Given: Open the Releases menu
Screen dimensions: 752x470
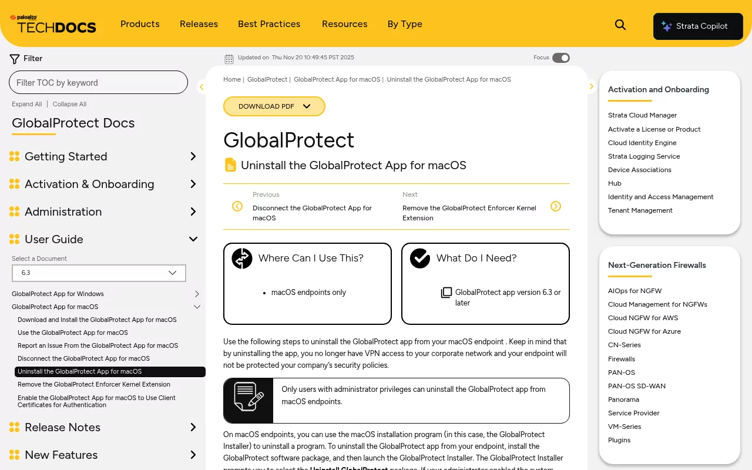Looking at the screenshot, I should 199,24.
